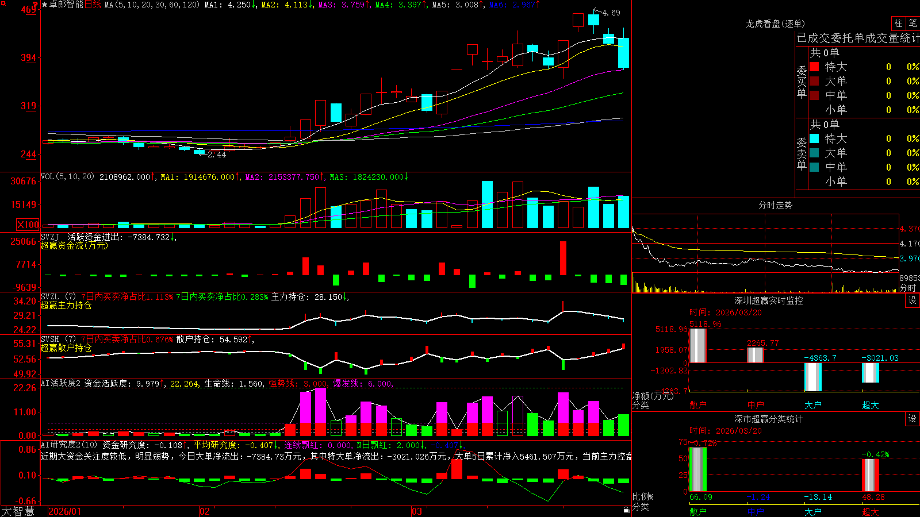Select the 2026/01 timeline marker

tap(65, 511)
